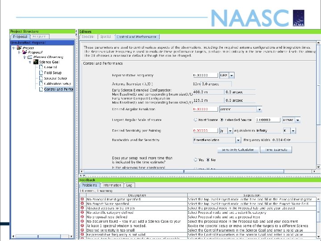
Task: Click the Feedback panel scroll down arrow
Action: click(318, 236)
